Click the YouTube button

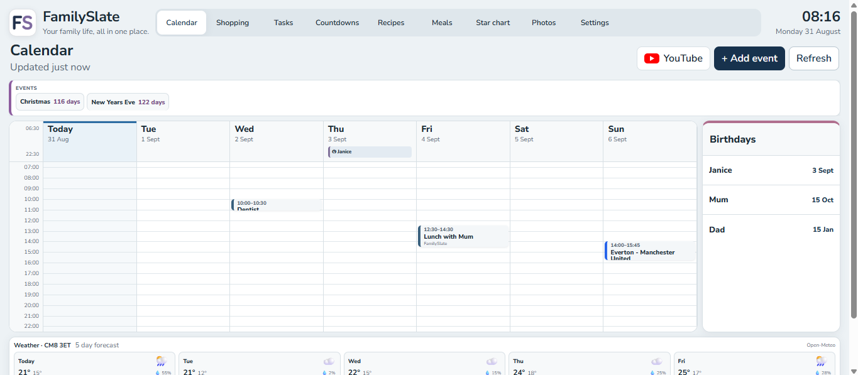coord(673,58)
